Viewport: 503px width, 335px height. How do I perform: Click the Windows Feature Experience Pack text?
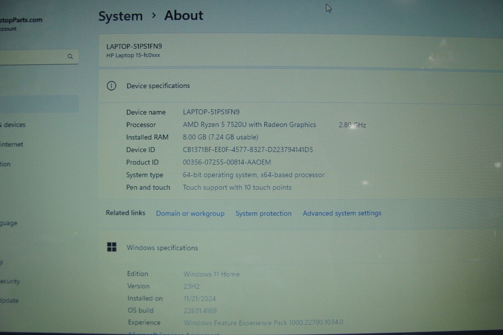(263, 322)
